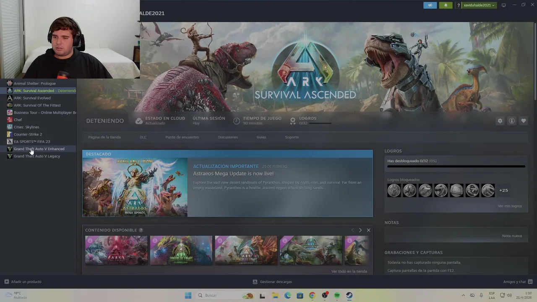
Task: Click the Steam help question mark
Action: (459, 5)
